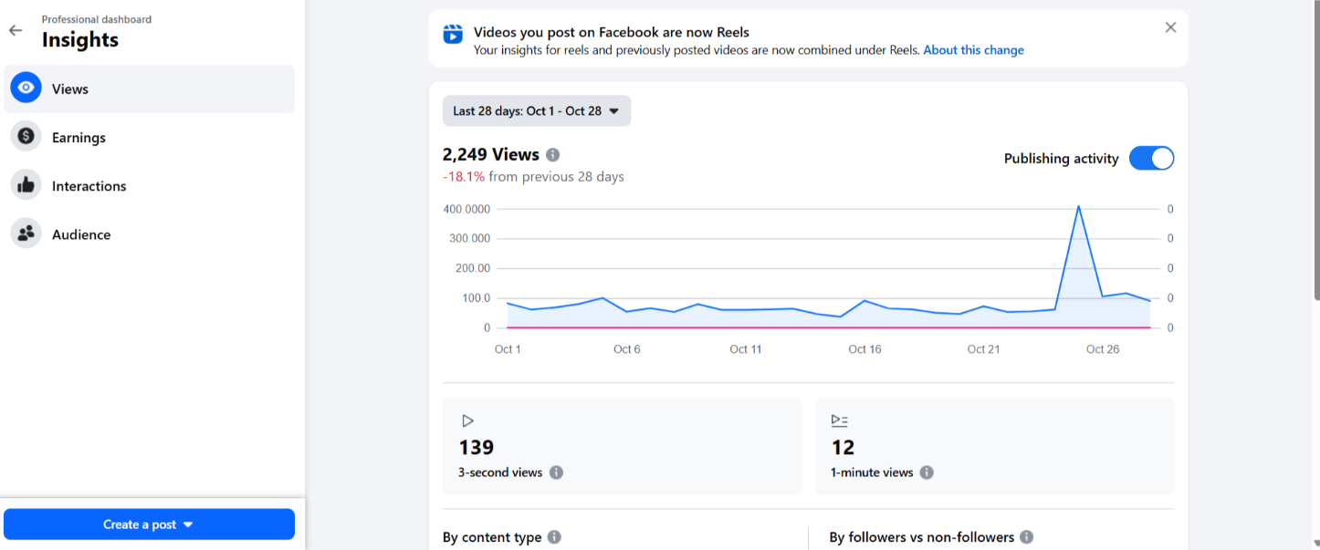This screenshot has width=1320, height=550.
Task: Select Views in the sidebar
Action: click(x=149, y=88)
